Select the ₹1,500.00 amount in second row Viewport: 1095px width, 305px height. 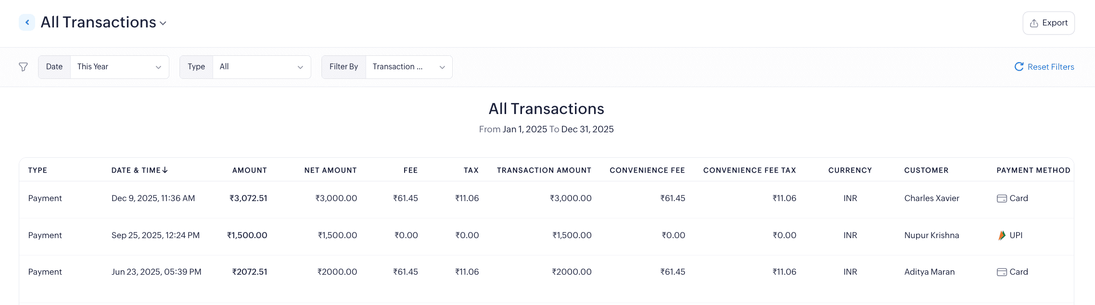[x=247, y=235]
